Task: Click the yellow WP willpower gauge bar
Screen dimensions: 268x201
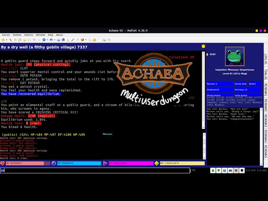Action: [x=182, y=163]
